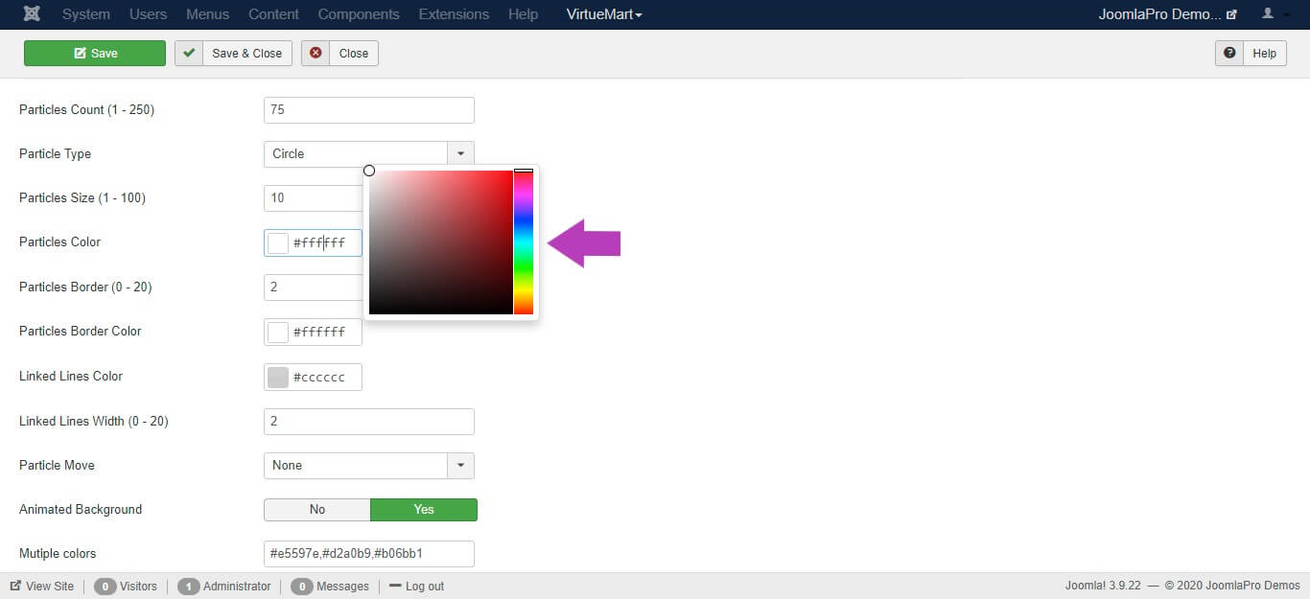This screenshot has width=1310, height=599.
Task: Open View Site link in status bar
Action: pyautogui.click(x=42, y=586)
